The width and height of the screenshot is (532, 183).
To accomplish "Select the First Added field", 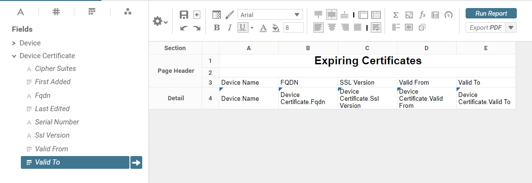I will pyautogui.click(x=53, y=82).
